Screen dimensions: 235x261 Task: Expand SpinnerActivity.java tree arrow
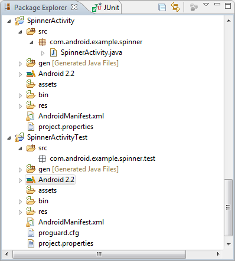43,53
